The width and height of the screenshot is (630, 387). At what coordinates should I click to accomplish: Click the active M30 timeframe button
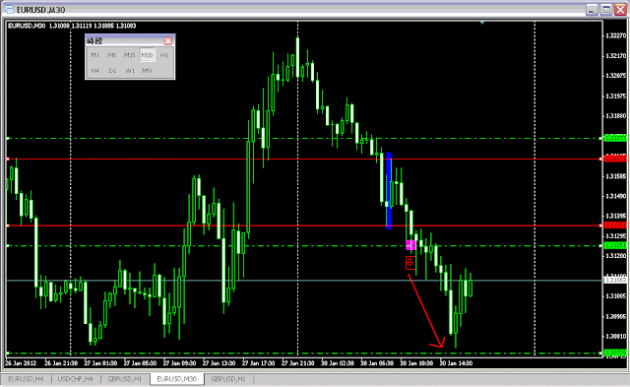tap(147, 55)
